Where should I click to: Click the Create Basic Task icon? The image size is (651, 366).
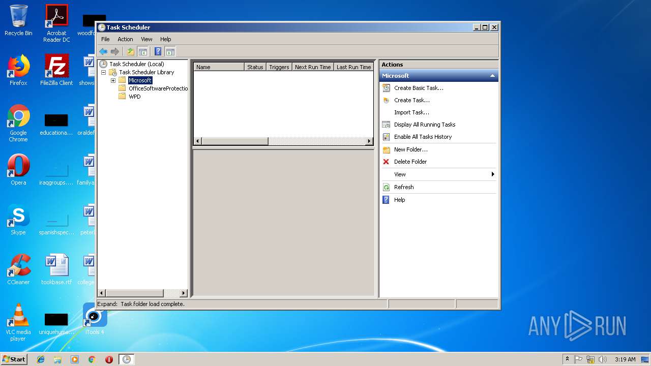tap(386, 88)
